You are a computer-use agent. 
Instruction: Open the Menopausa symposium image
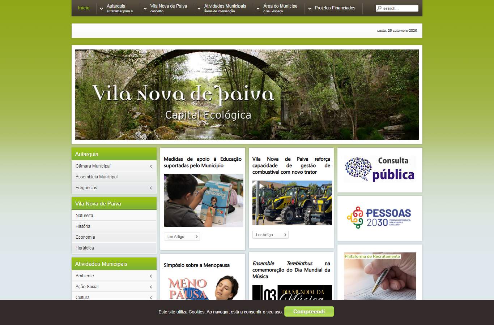point(204,288)
